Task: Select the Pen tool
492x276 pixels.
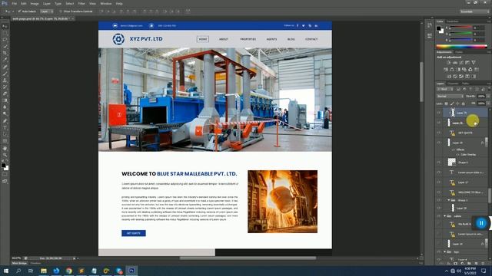Action: pyautogui.click(x=5, y=121)
